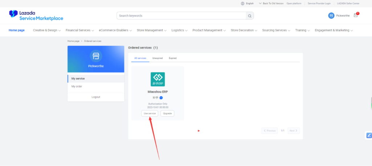This screenshot has width=372, height=166.
Task: Switch to Unexpired tab
Action: [158, 58]
